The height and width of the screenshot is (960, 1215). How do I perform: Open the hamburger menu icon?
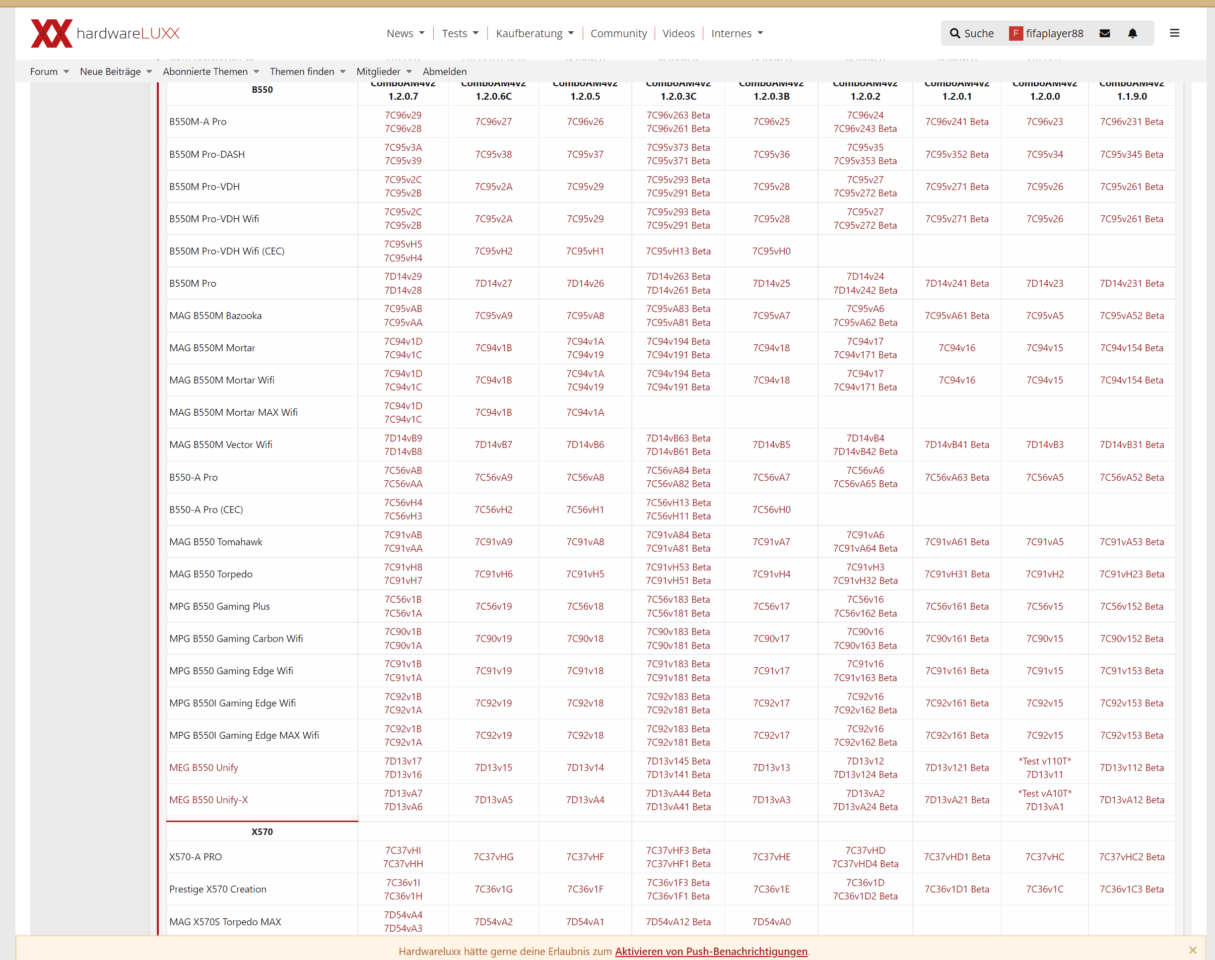[1174, 33]
